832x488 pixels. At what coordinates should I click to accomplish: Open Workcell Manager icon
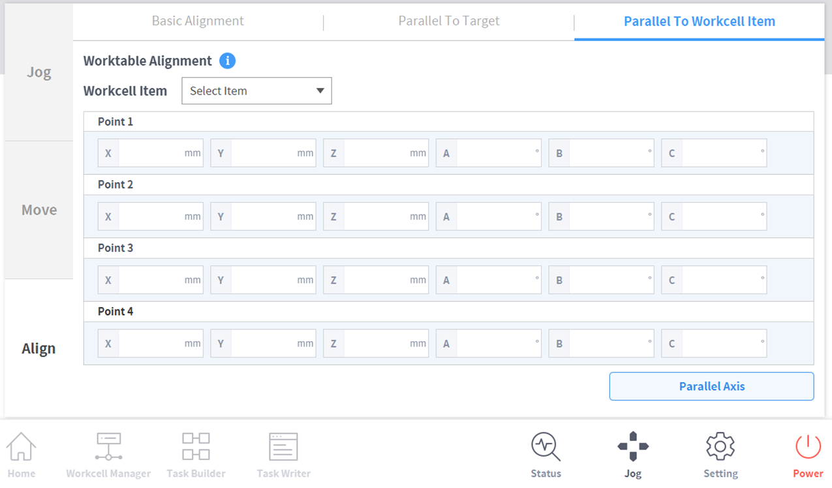pos(108,448)
